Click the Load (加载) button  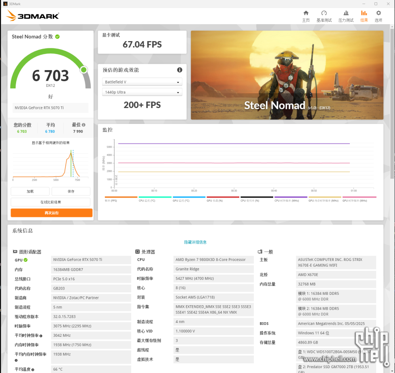30,191
